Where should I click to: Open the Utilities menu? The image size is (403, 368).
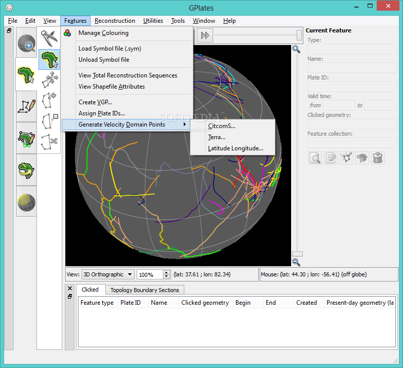[x=153, y=21]
